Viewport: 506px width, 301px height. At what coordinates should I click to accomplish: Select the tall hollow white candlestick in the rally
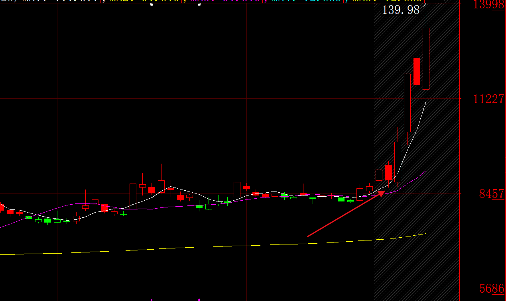[407, 103]
